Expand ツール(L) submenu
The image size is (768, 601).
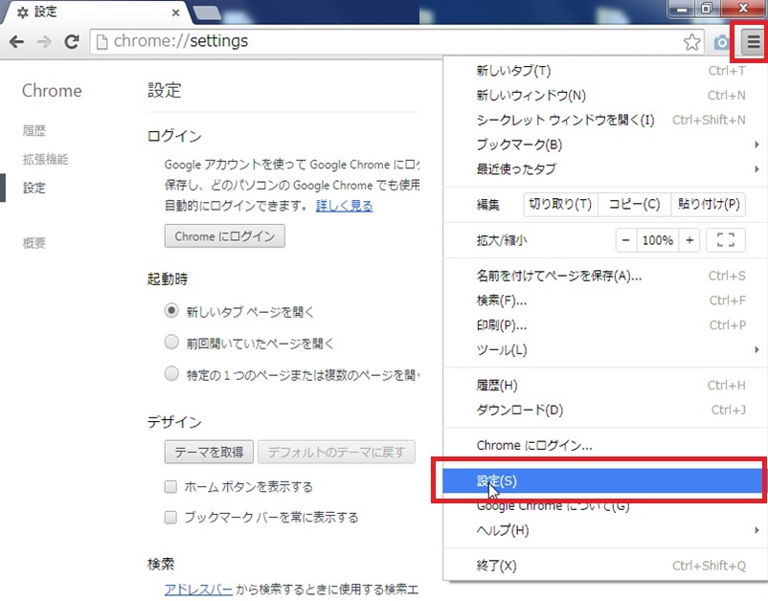coord(604,350)
